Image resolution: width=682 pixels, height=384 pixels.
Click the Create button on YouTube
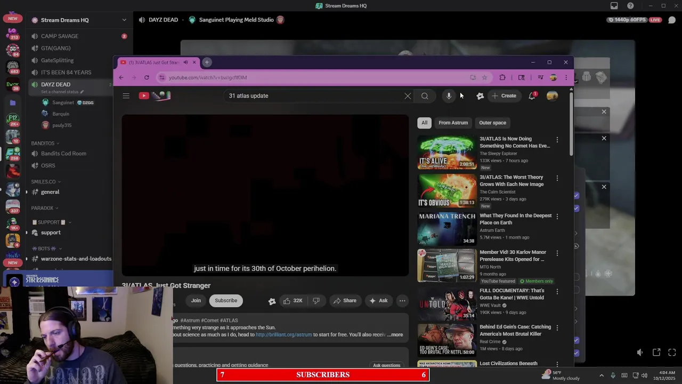pyautogui.click(x=504, y=96)
